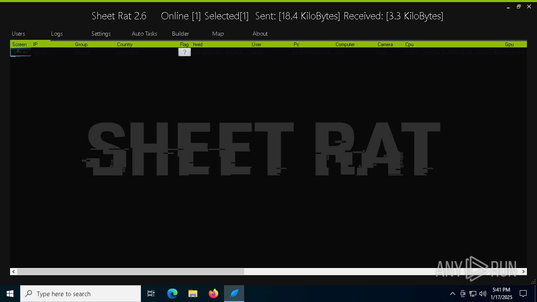Select the client screen preview thumbnail

(21, 52)
